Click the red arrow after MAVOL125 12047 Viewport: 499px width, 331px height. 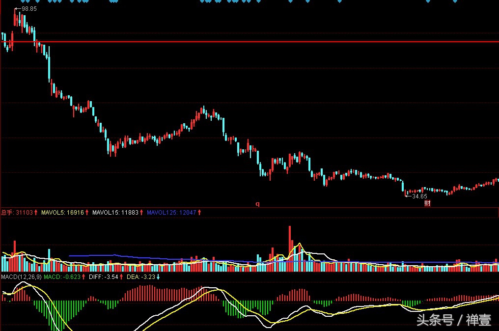click(x=199, y=213)
